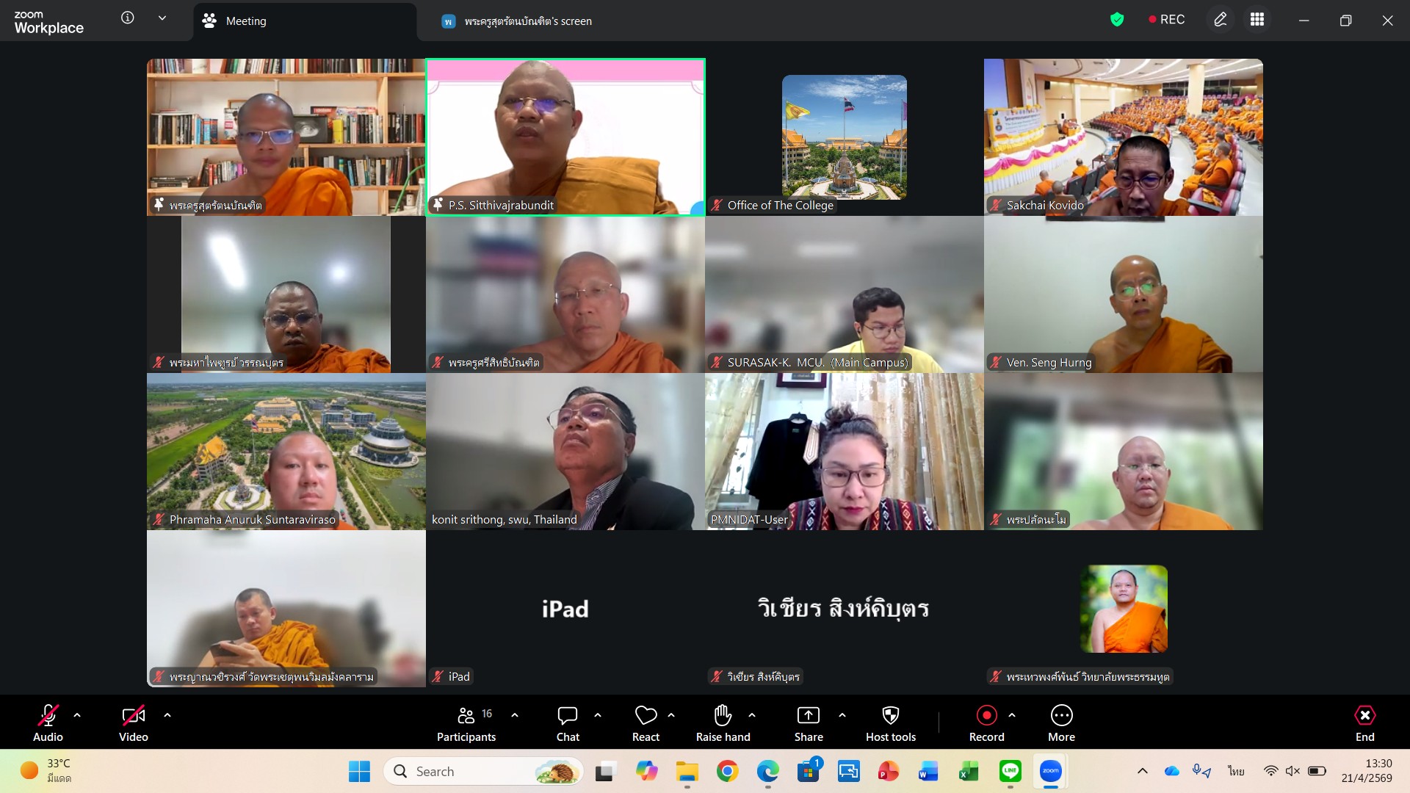Select the Office of The College thumbnail
Image resolution: width=1410 pixels, height=793 pixels.
[x=844, y=137]
